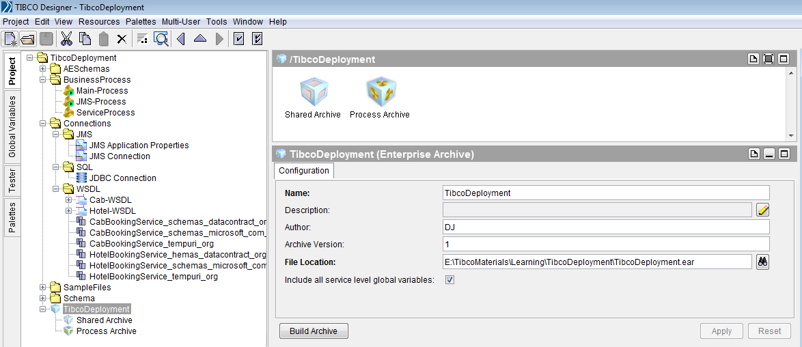This screenshot has height=347, width=802.
Task: Click the single-checkmark validate resource icon
Action: click(x=238, y=39)
